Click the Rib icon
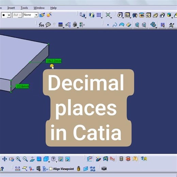 tap(155, 15)
